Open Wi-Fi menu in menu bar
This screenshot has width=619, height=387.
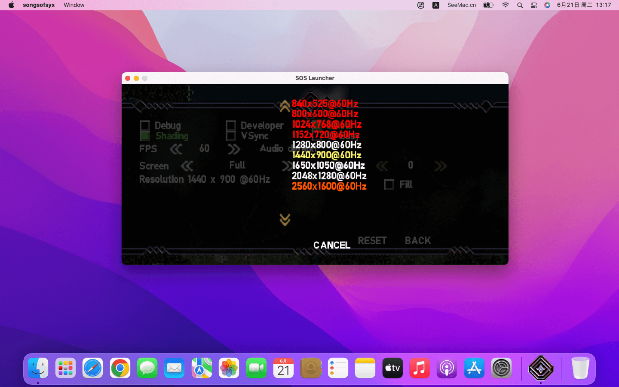506,5
